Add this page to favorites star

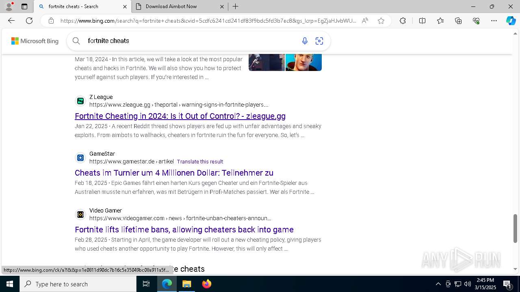pyautogui.click(x=381, y=21)
